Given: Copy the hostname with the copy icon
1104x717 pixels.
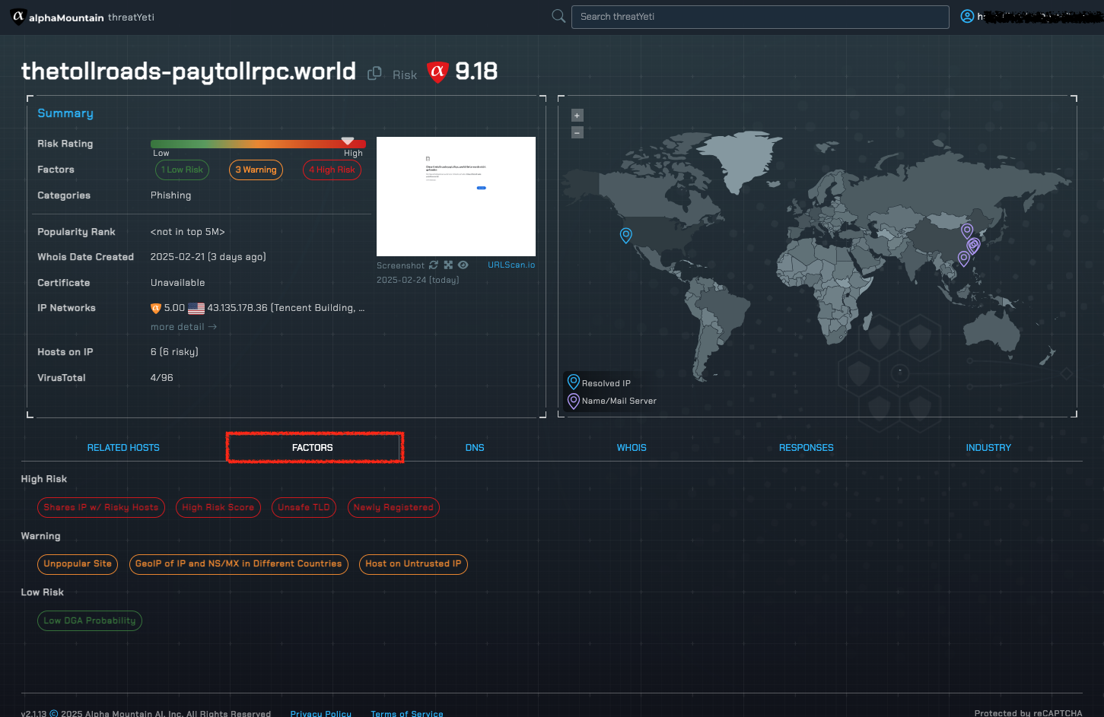Looking at the screenshot, I should (x=374, y=74).
